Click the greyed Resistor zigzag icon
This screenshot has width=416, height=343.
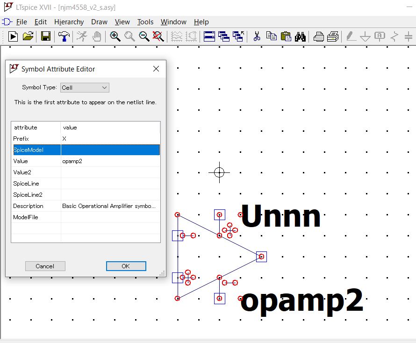(394, 36)
